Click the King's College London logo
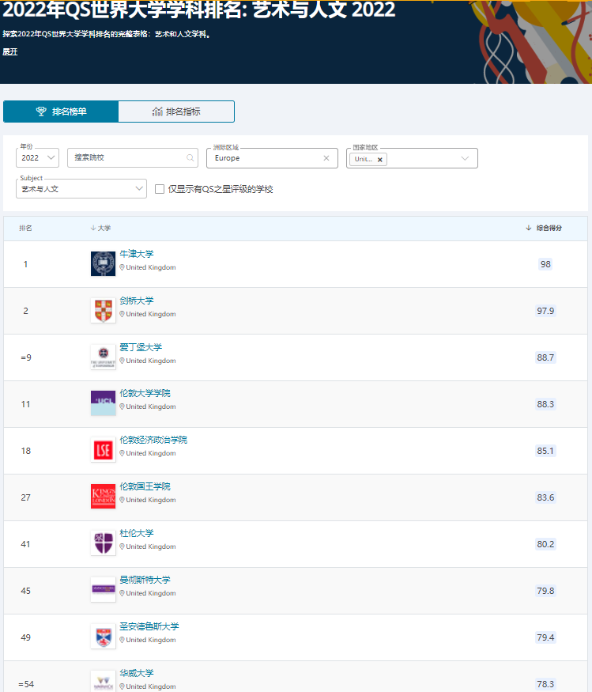 pos(103,496)
